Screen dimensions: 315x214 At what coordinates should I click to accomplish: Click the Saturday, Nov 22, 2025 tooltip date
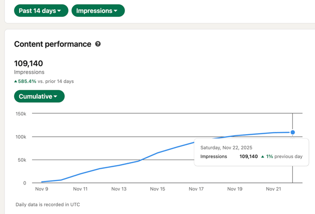tap(226, 148)
